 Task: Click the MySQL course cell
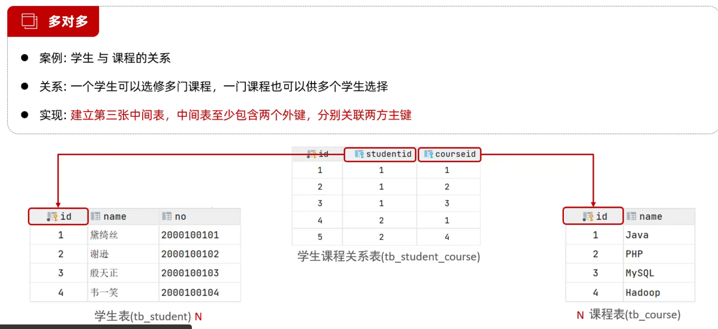[659, 273]
